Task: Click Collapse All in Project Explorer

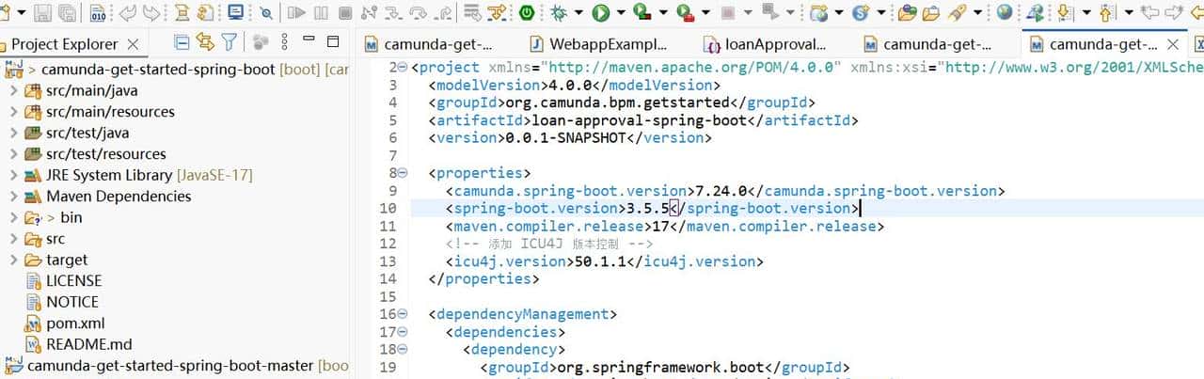Action: 182,42
